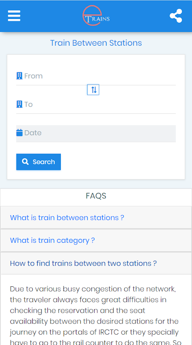This screenshot has height=345, width=192.
Task: Collapse 'How to find trains between two stations ?'
Action: [83, 263]
